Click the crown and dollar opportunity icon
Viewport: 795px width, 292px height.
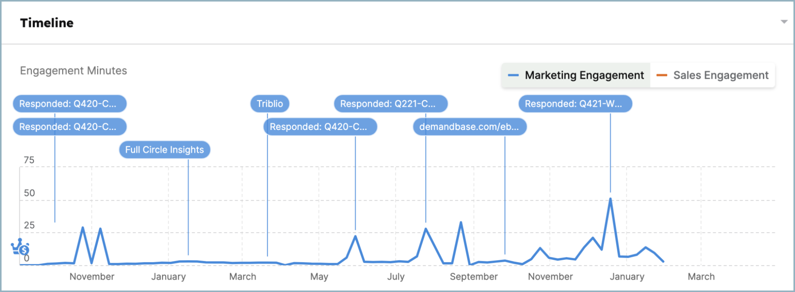[x=20, y=247]
